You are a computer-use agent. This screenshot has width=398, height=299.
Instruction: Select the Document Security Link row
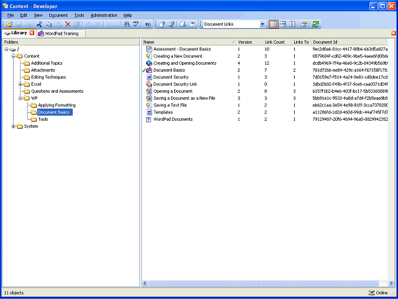265,84
